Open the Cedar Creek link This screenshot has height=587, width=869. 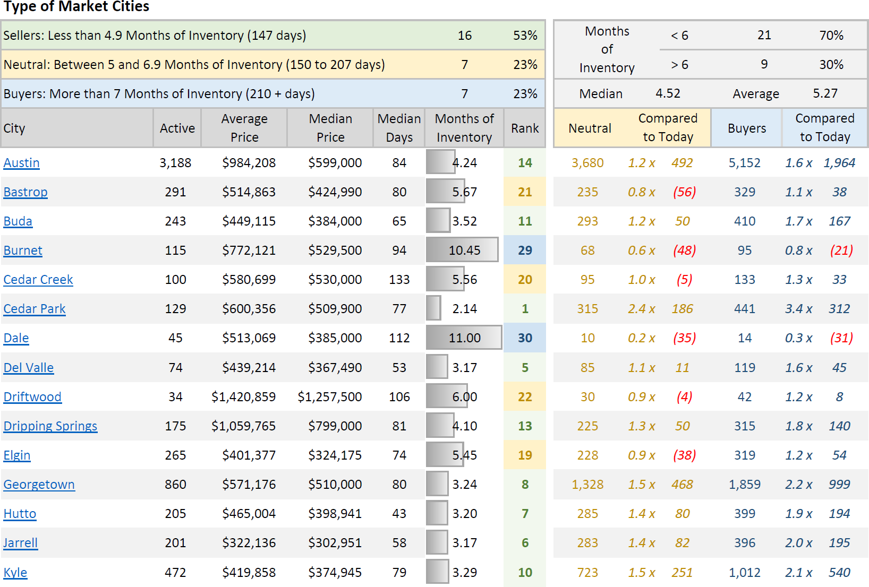38,280
